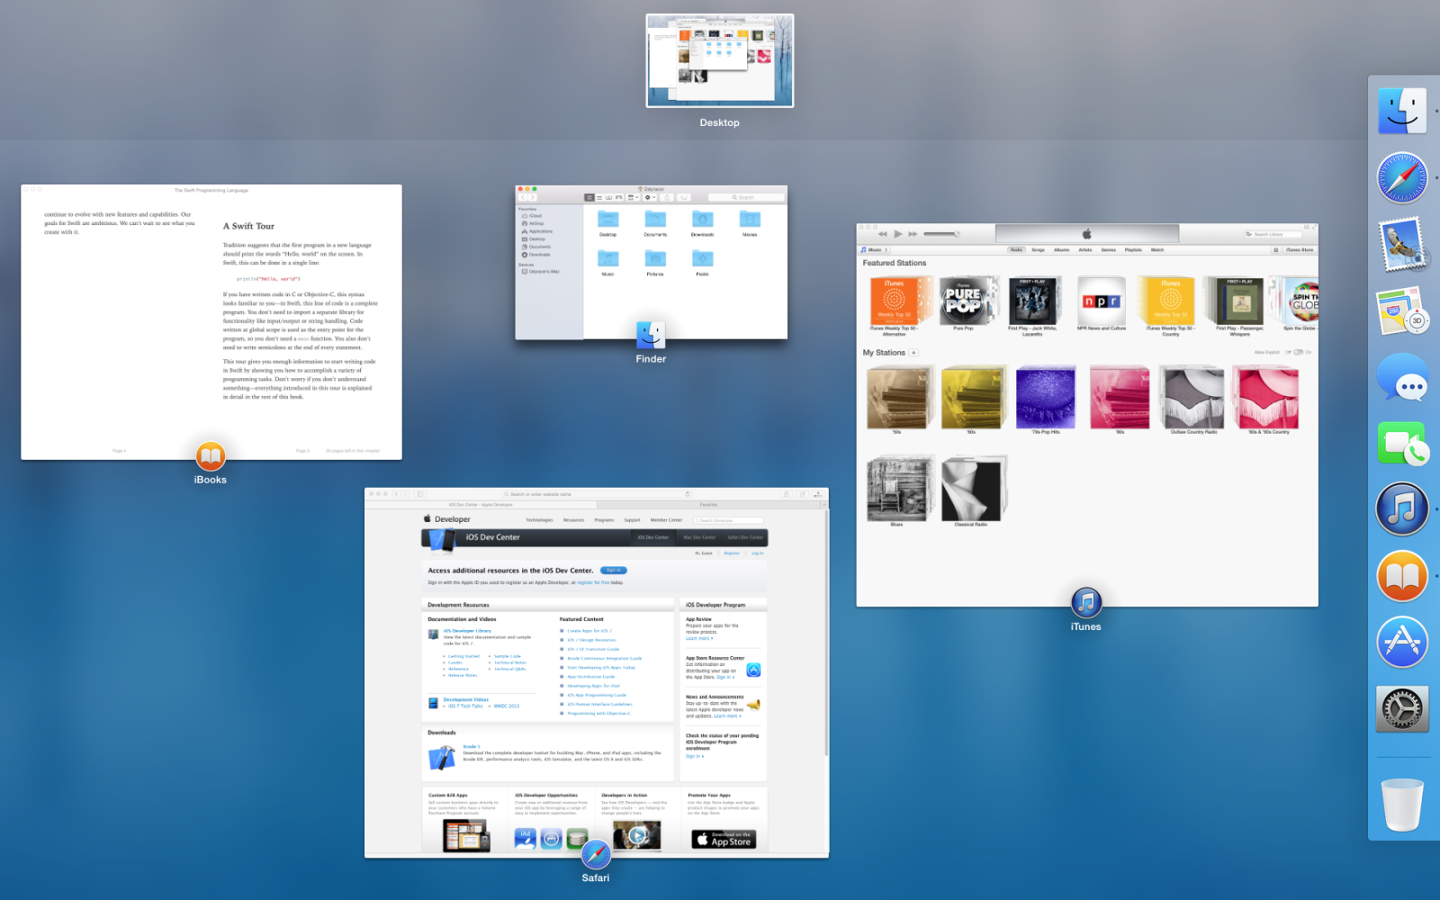Screen dimensions: 1440x900
Task: Click the iBooks app badge under its window
Action: pyautogui.click(x=211, y=456)
